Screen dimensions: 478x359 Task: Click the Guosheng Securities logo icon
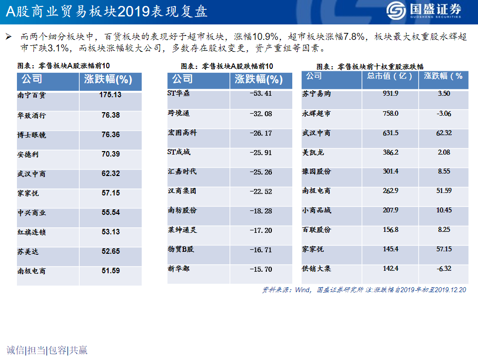click(396, 10)
